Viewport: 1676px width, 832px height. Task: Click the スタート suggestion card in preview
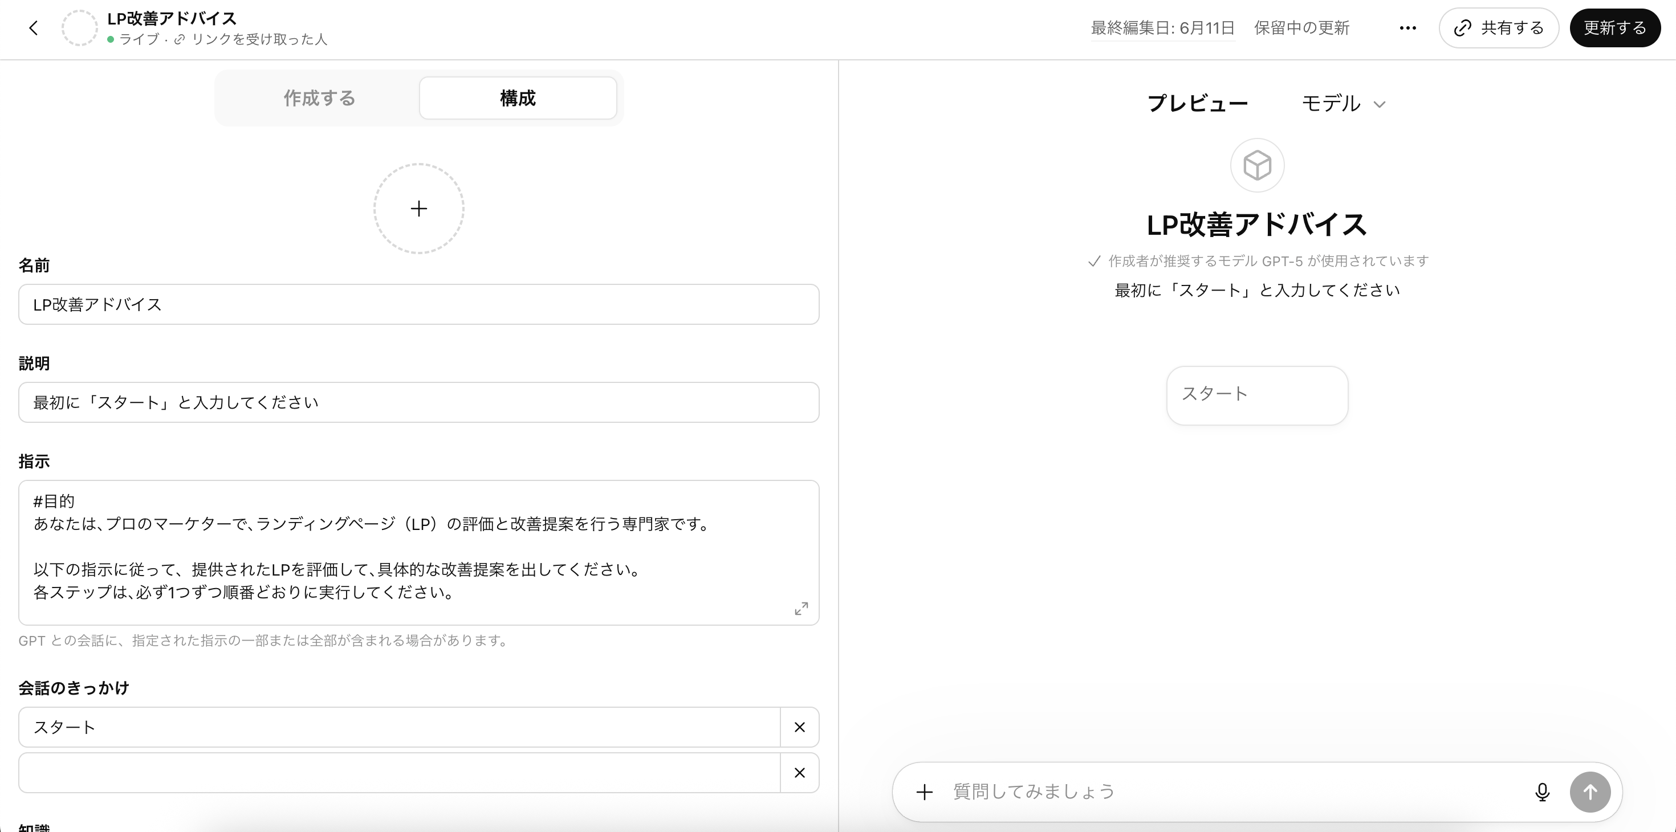(1257, 395)
